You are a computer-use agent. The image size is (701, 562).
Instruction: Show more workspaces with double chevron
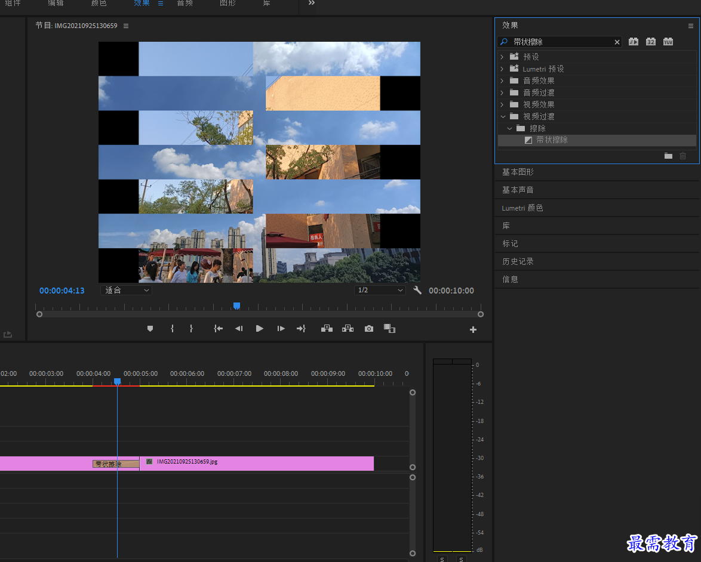312,3
